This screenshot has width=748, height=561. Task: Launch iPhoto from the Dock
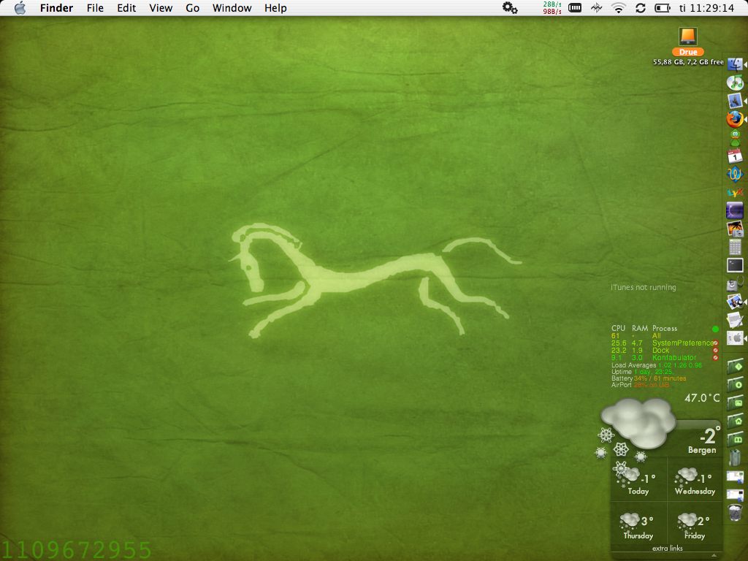click(735, 229)
